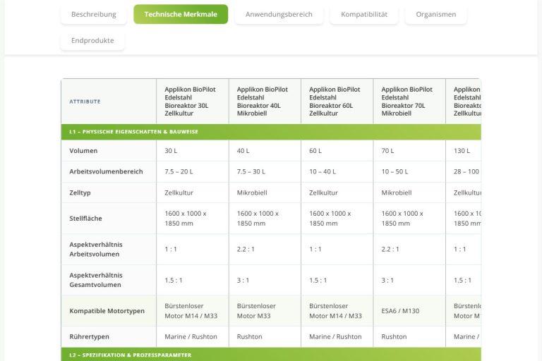Open the Beschreibung tab
This screenshot has width=542, height=361.
pos(94,14)
